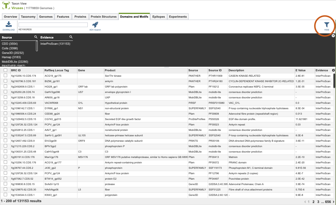Search within the Source facet
This screenshot has height=205, width=336.
[36, 37]
